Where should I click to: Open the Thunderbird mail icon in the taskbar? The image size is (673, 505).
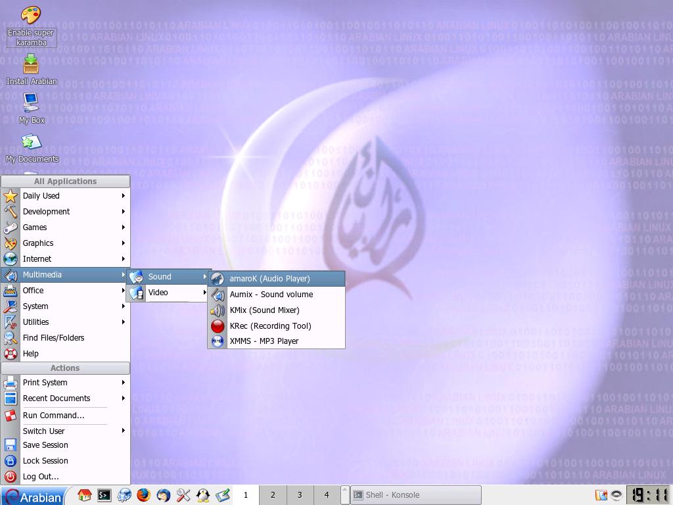pyautogui.click(x=163, y=495)
